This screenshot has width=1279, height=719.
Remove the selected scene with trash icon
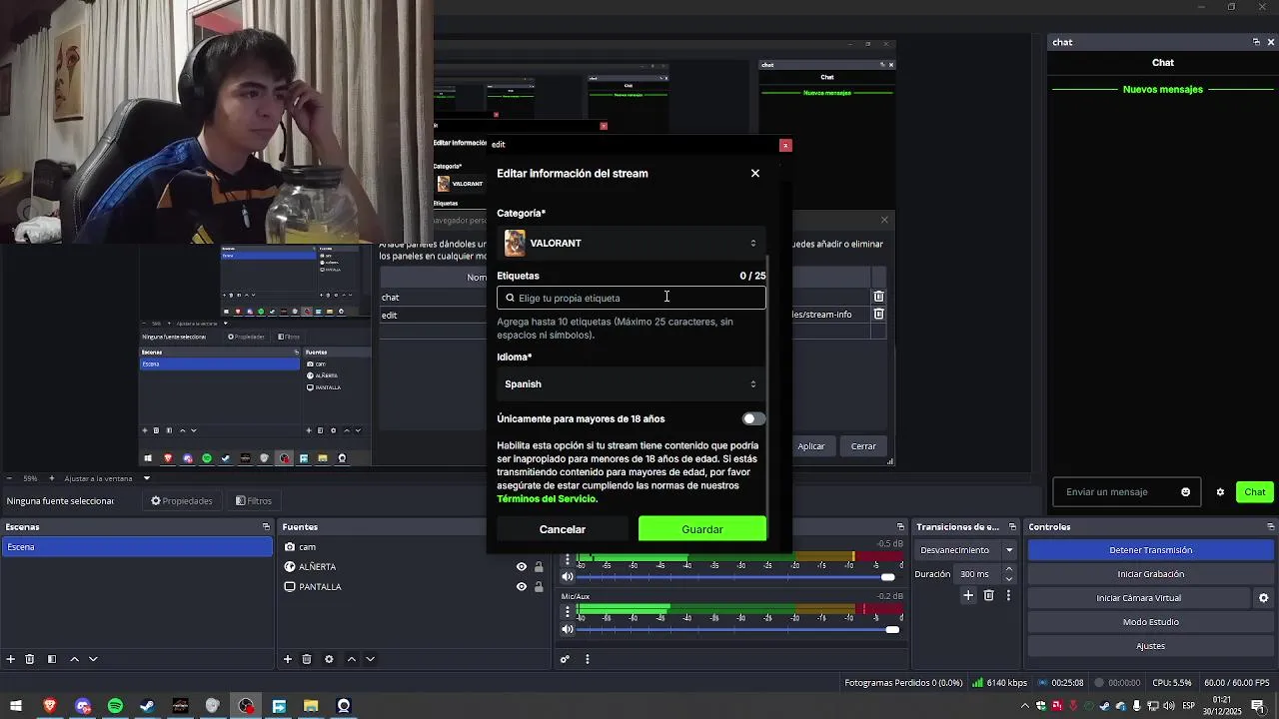(x=30, y=659)
